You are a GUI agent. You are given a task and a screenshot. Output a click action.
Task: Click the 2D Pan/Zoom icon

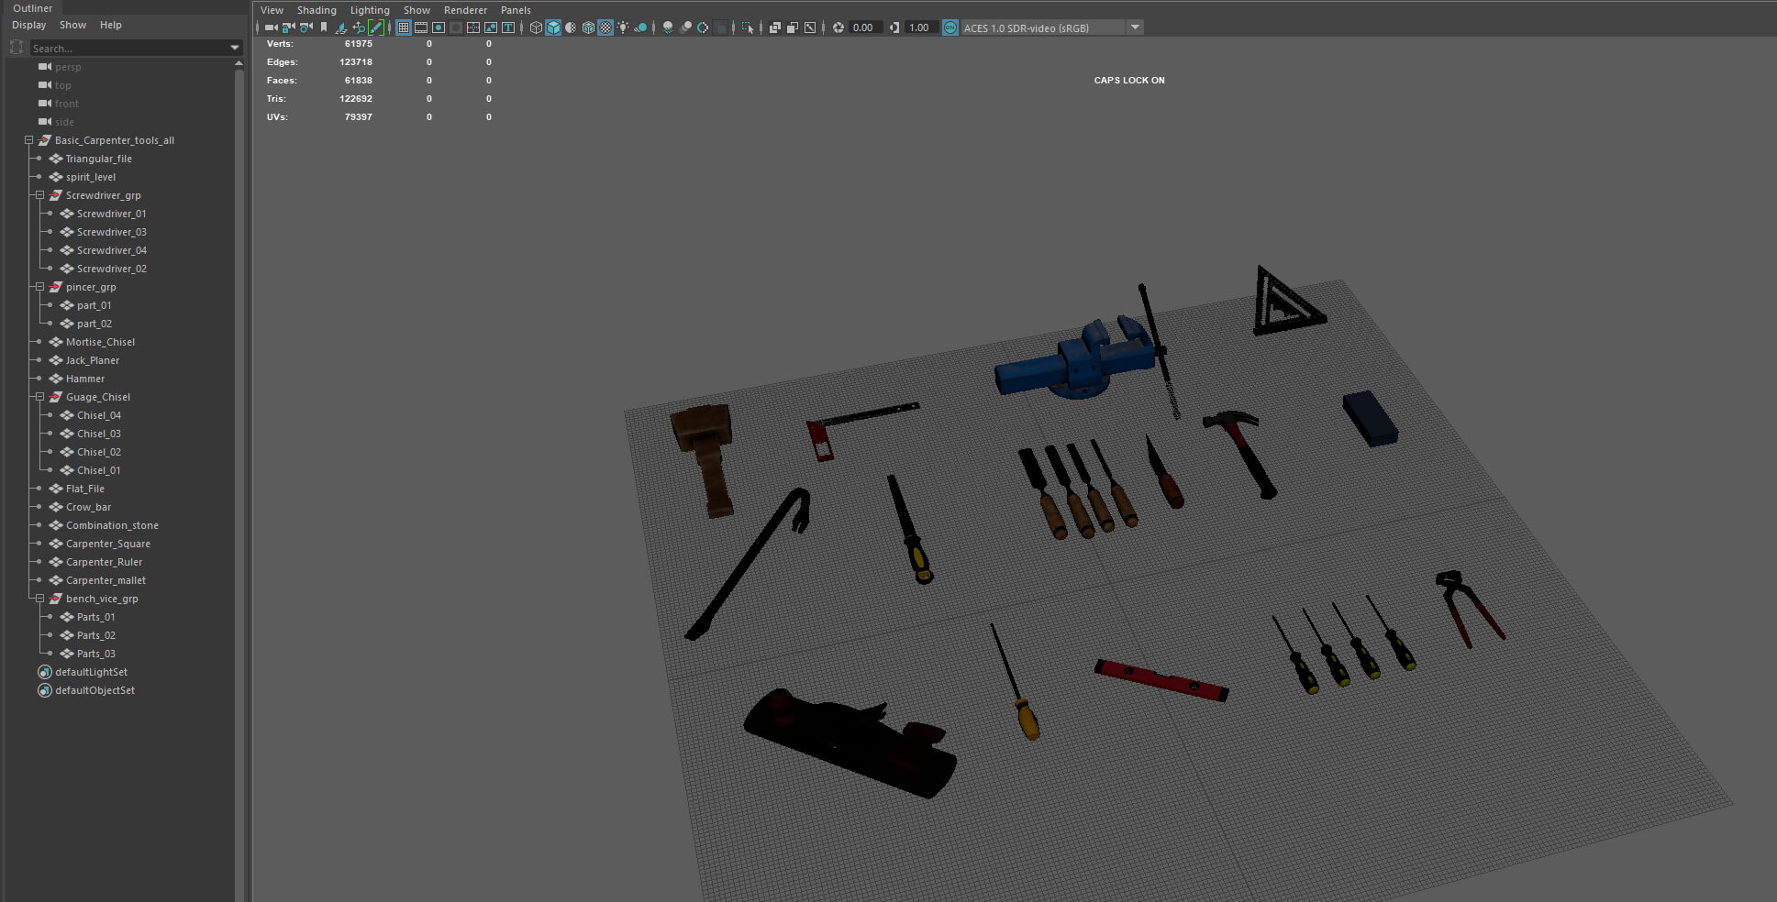pos(359,27)
